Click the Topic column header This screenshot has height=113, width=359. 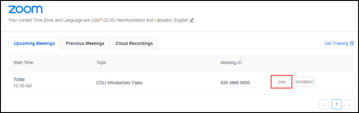[x=101, y=63]
